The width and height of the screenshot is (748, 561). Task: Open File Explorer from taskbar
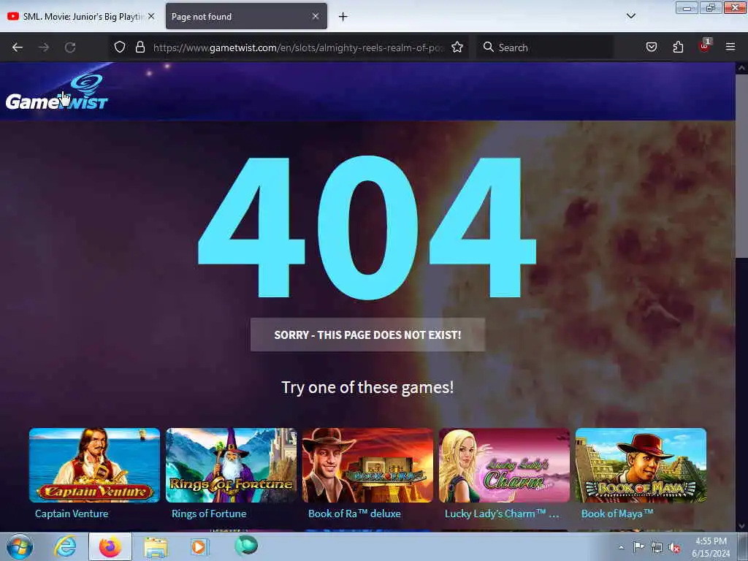coord(156,546)
